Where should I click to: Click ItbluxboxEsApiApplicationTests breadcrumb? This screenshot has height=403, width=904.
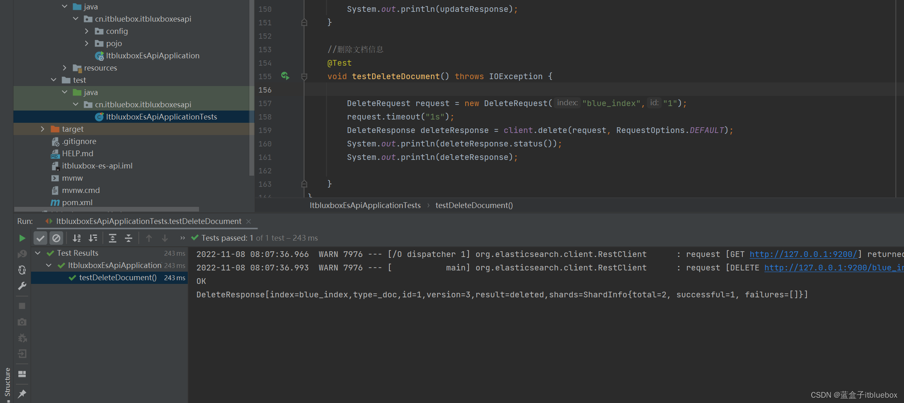click(x=365, y=206)
